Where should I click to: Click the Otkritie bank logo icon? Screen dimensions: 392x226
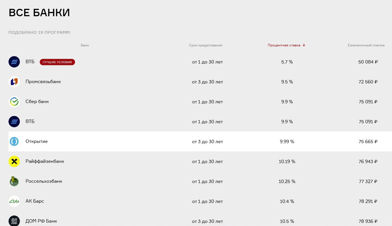click(14, 141)
